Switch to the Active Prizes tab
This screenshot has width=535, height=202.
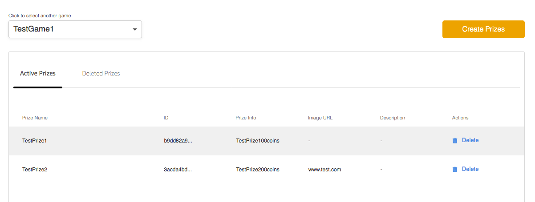[38, 74]
